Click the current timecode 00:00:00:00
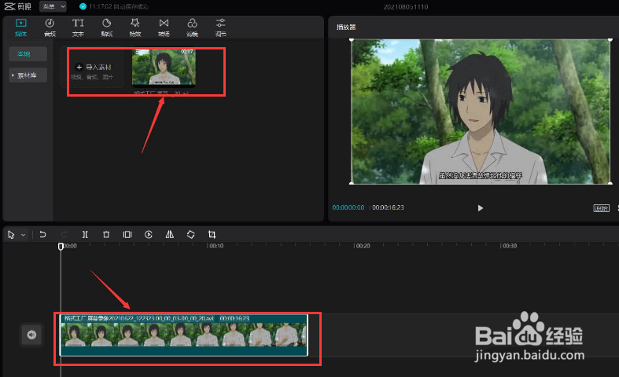The width and height of the screenshot is (619, 377). coord(348,207)
